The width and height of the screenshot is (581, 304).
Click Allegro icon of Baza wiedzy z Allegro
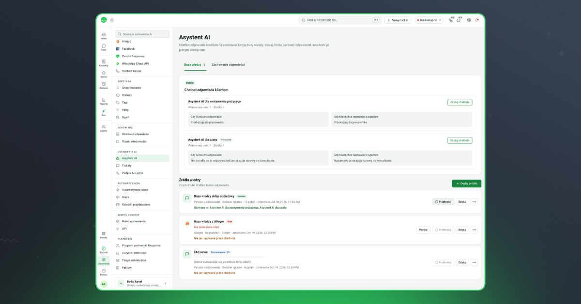(x=187, y=223)
